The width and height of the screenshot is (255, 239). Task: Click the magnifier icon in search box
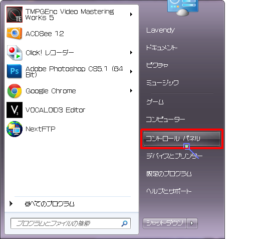[x=124, y=223]
